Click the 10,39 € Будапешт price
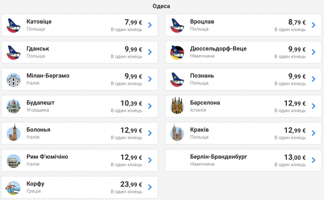 pos(131,103)
